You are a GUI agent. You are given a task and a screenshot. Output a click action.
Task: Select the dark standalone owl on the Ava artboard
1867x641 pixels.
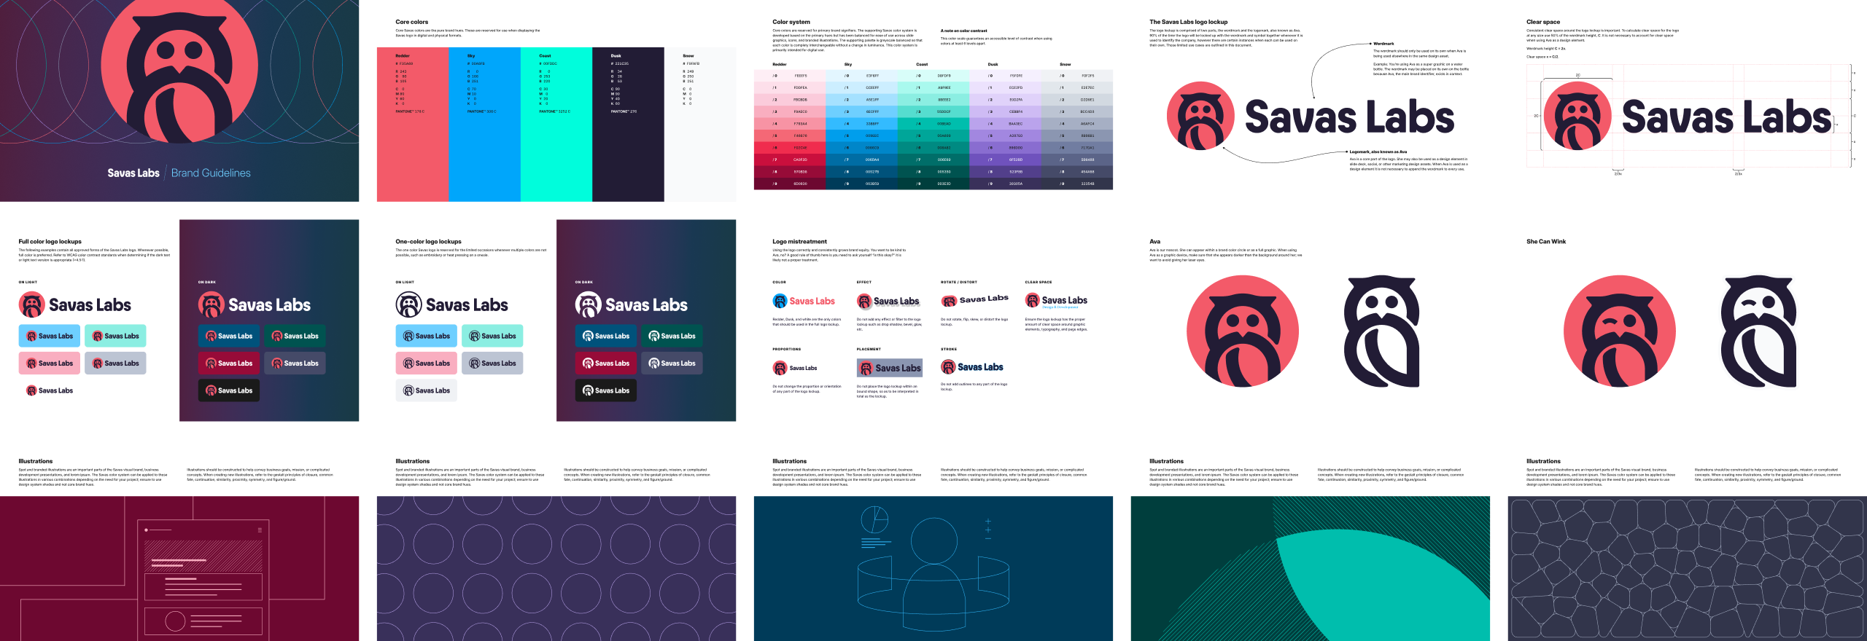(1382, 331)
